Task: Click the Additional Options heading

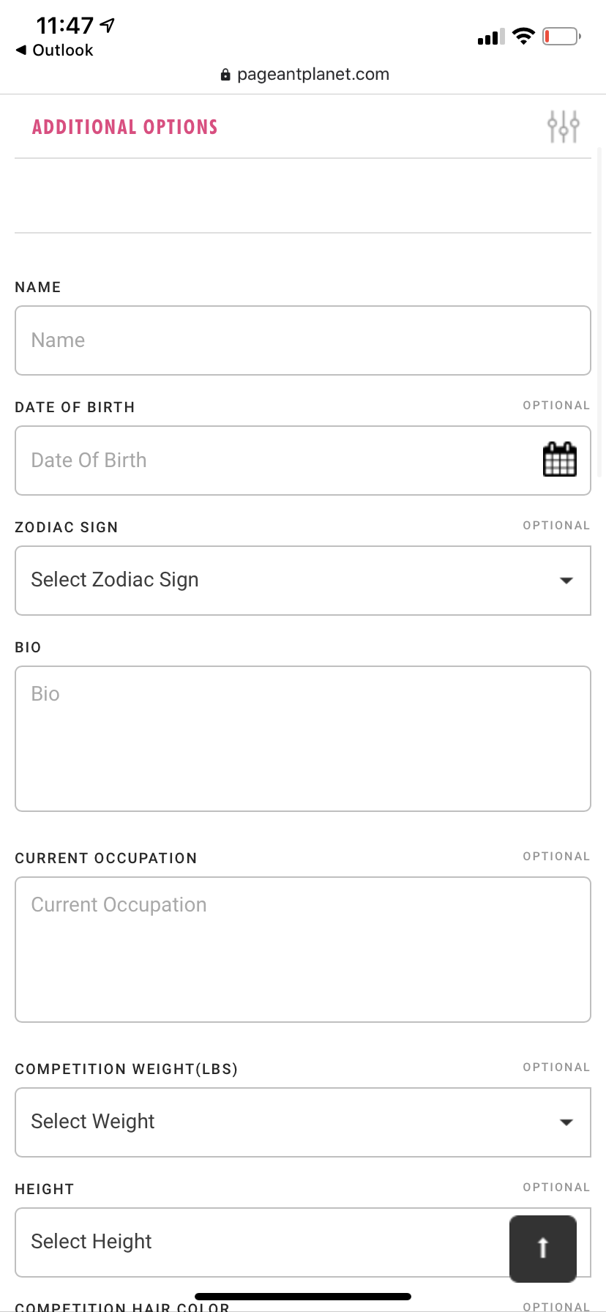Action: (x=125, y=127)
